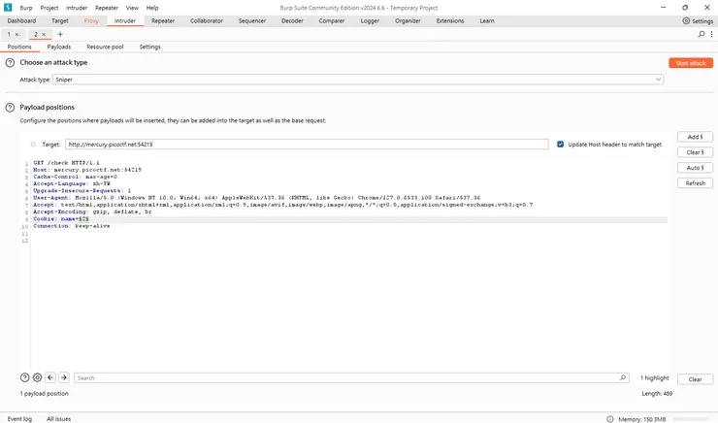Viewport: 718px width, 423px height.
Task: Click the Accept-Language header line
Action: [x=72, y=184]
